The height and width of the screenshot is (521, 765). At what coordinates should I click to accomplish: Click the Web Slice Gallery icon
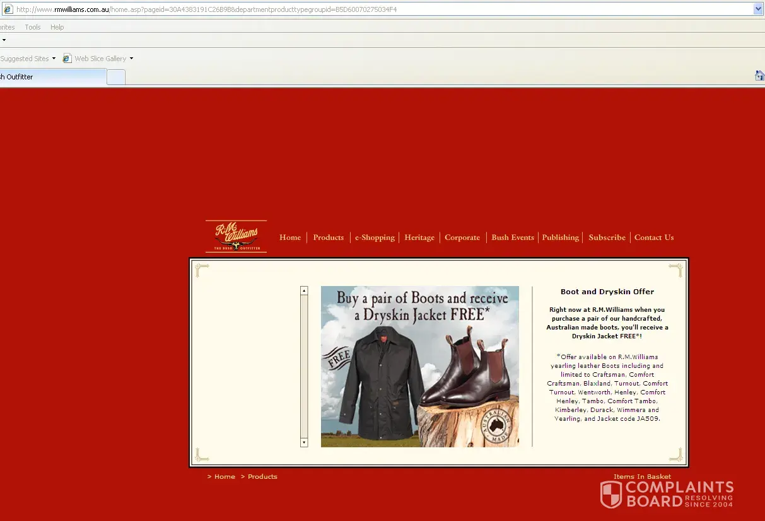click(x=67, y=59)
